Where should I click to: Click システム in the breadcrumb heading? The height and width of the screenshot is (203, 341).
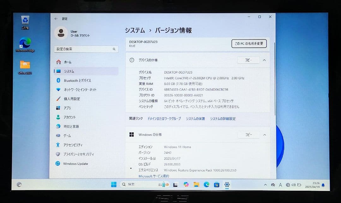(135, 30)
